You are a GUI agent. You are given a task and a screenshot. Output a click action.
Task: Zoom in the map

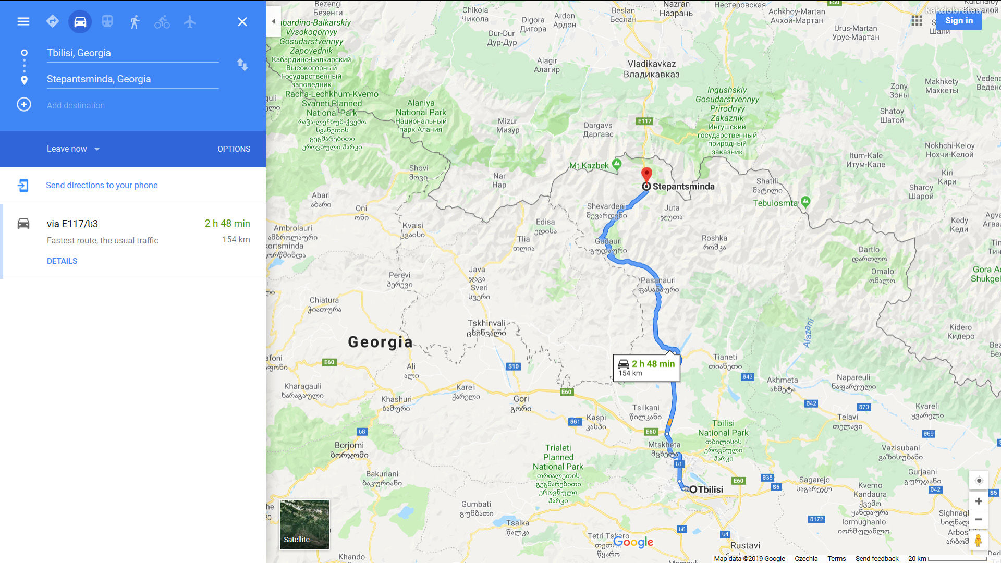(x=979, y=501)
